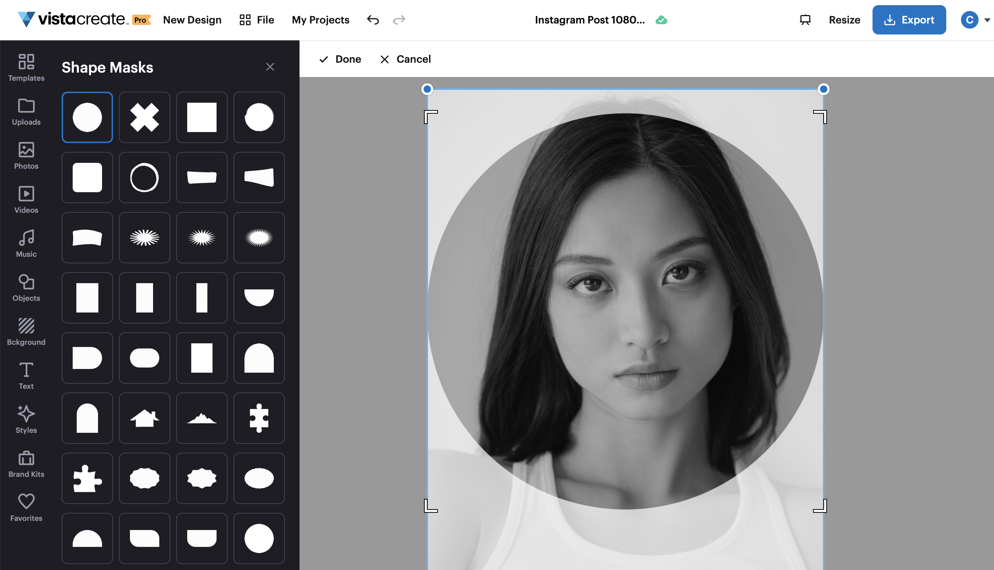Open the Templates panel

click(x=26, y=67)
